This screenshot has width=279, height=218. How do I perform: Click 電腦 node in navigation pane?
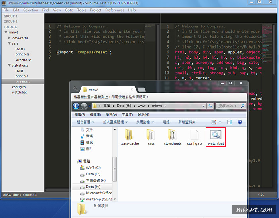(x=84, y=161)
